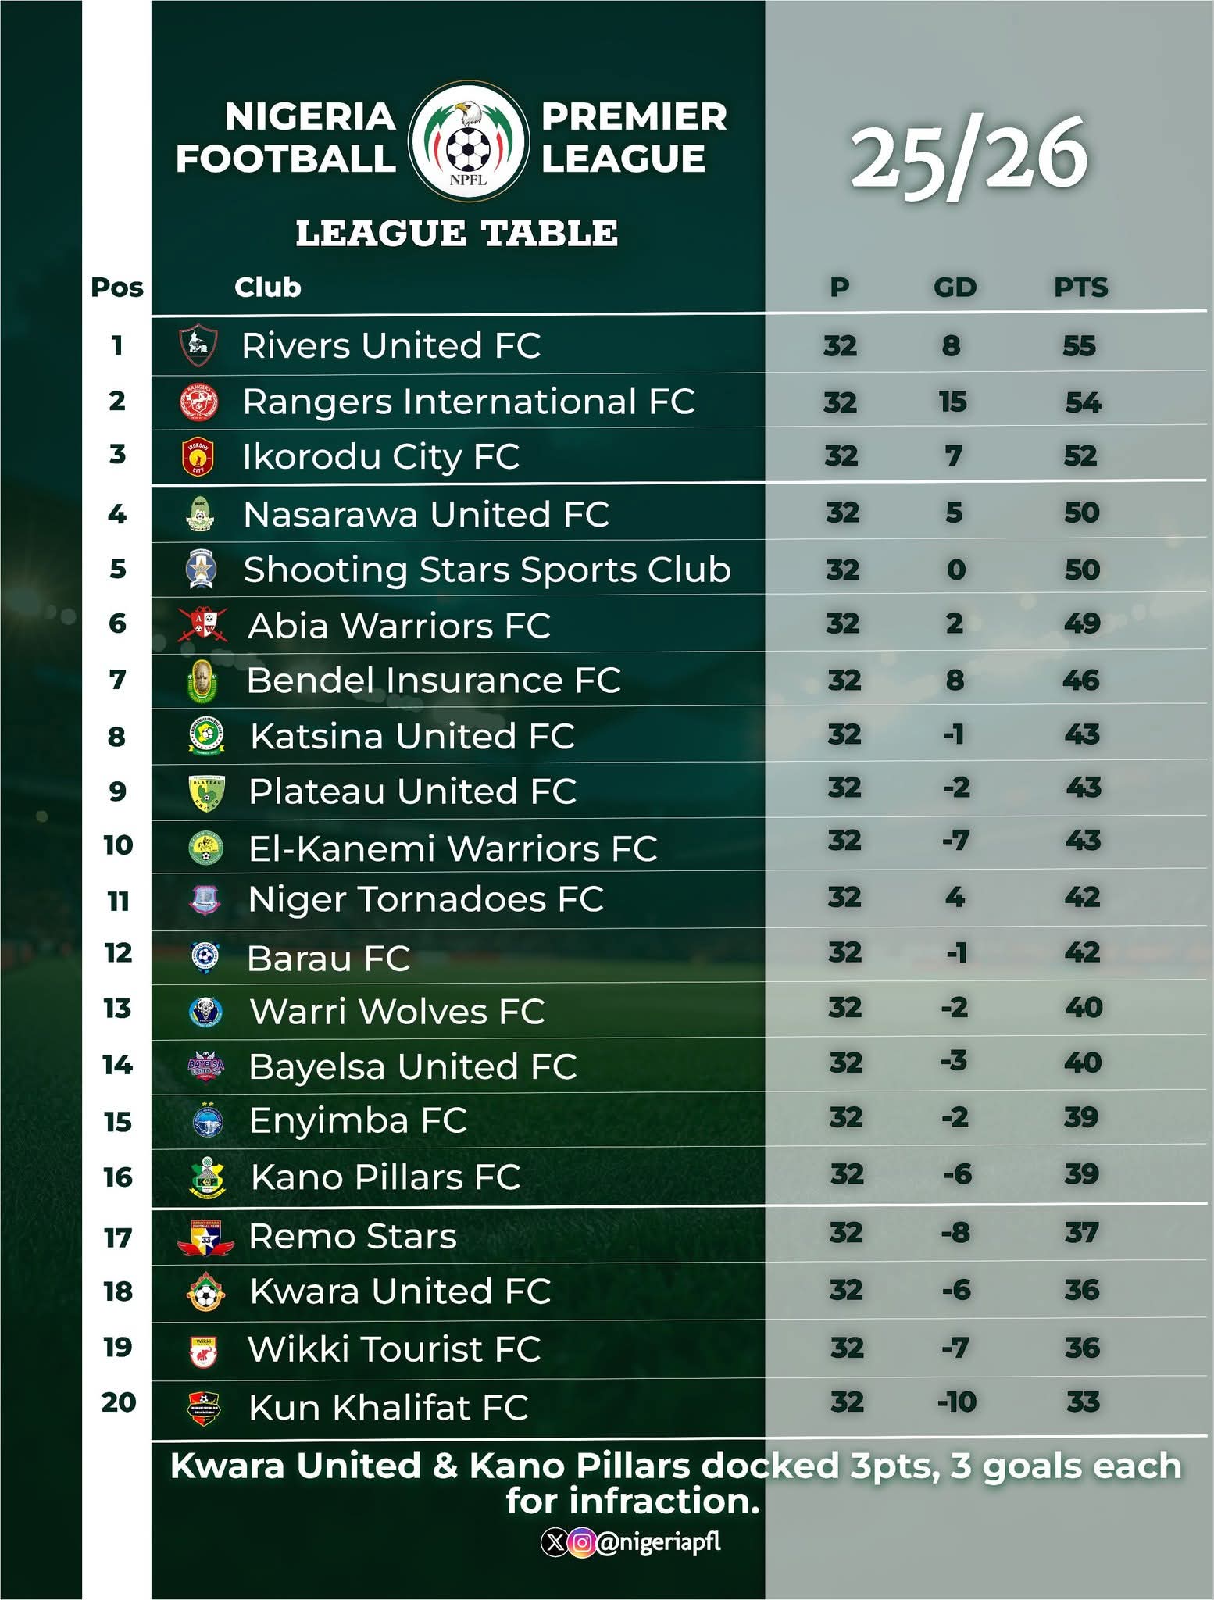This screenshot has width=1214, height=1600.
Task: Select the Remo Stars club logo
Action: 205,1237
